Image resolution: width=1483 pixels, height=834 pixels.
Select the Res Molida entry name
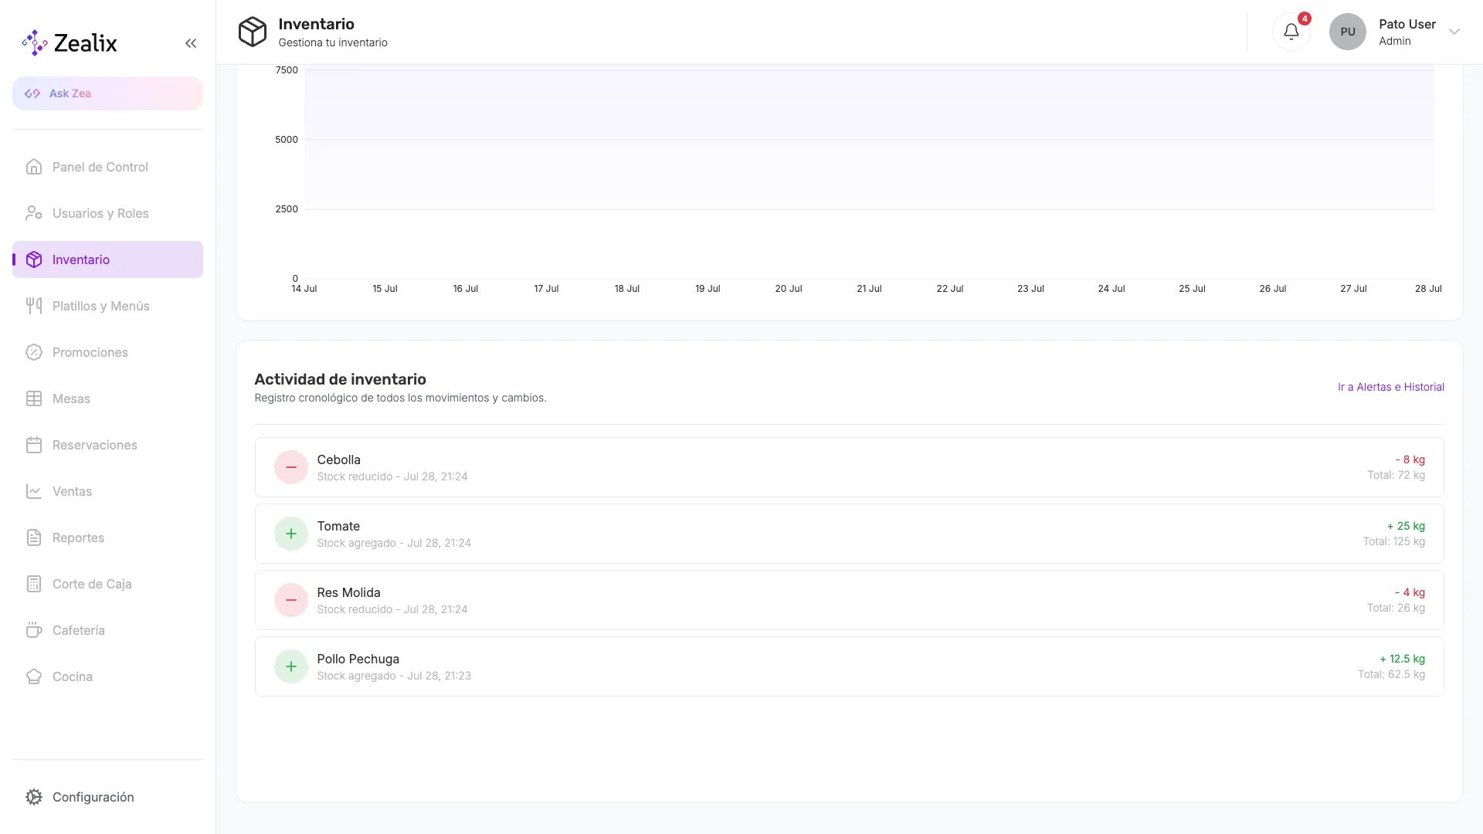(348, 592)
